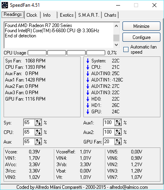Adjust Aux fan speed spinner arrows
Screen dimensions: 164x190
[38, 142]
